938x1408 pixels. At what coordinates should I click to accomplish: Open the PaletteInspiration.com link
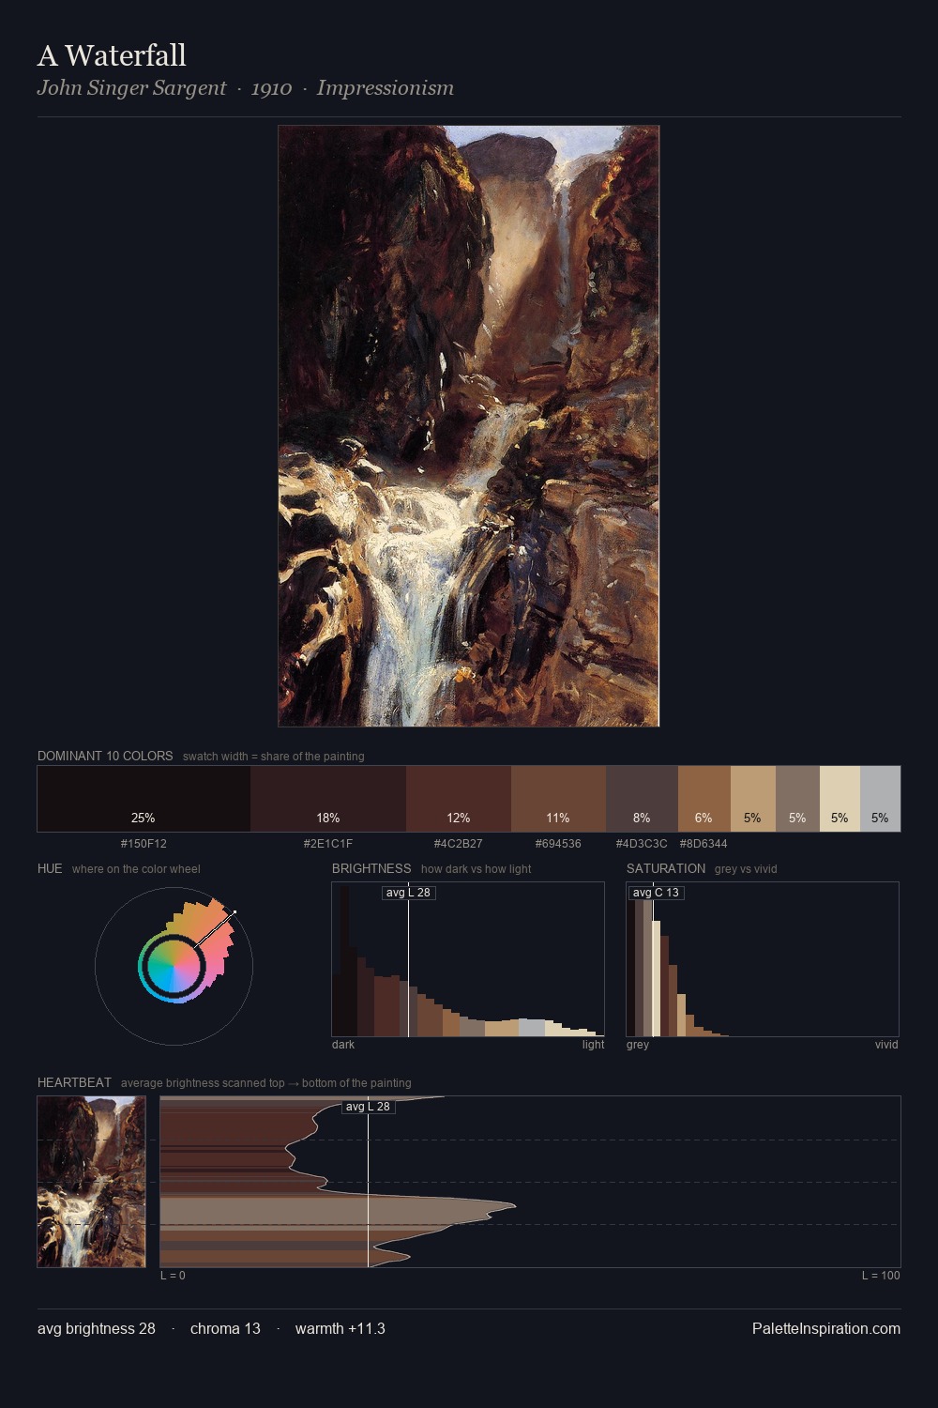tap(826, 1328)
